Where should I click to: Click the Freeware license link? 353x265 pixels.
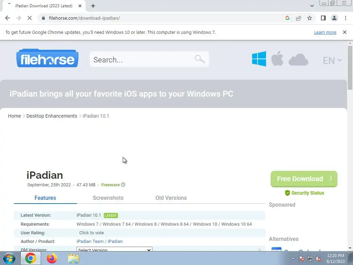pos(110,185)
